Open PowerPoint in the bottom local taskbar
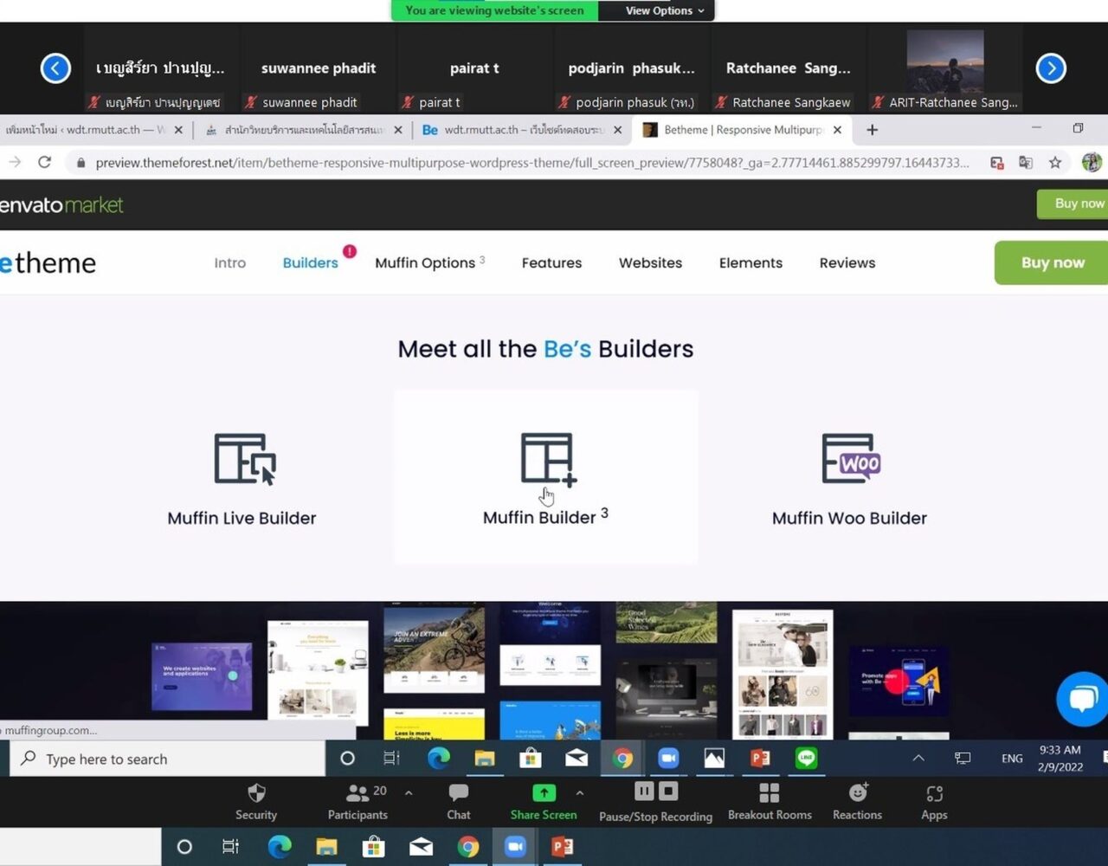 [562, 846]
